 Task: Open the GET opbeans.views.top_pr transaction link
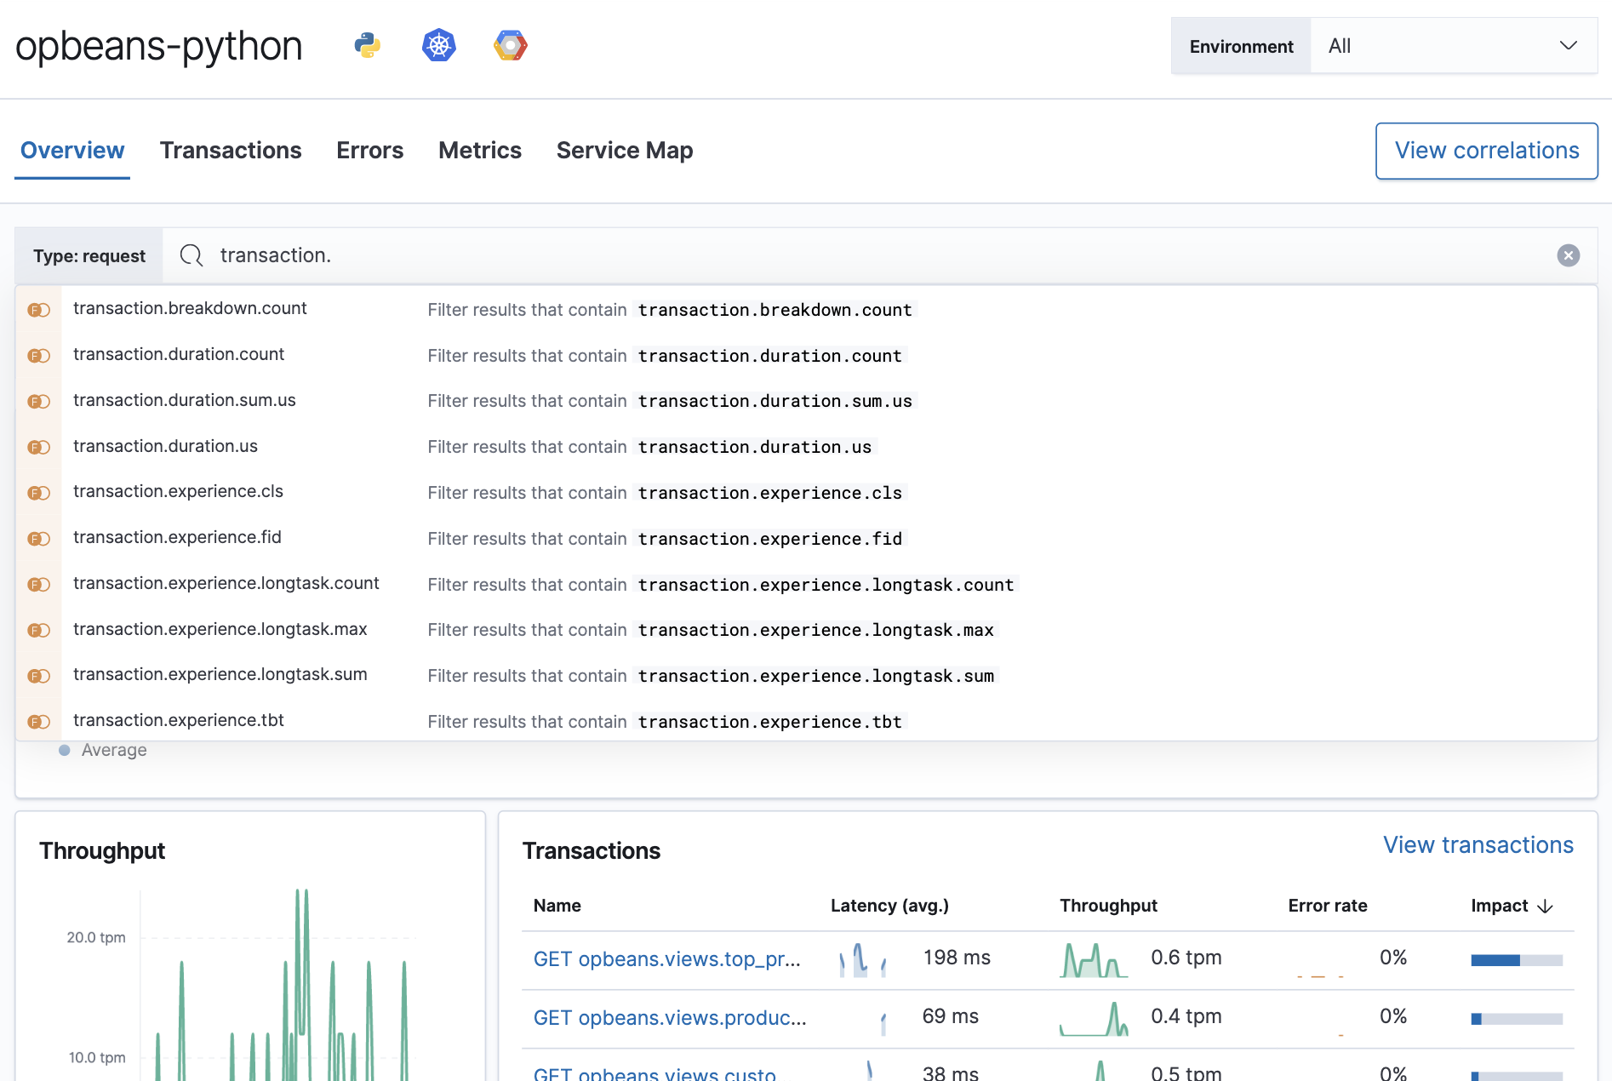point(666,958)
